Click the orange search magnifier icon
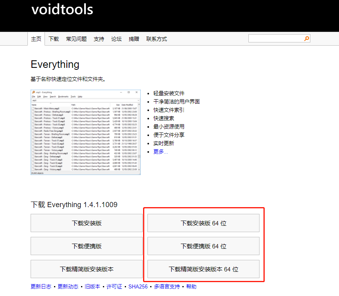339x296 pixels. tap(306, 38)
